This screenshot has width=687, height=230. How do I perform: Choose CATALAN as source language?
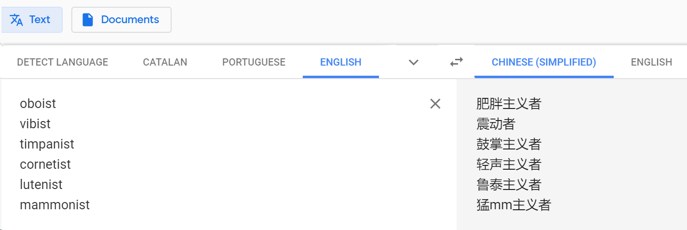165,62
